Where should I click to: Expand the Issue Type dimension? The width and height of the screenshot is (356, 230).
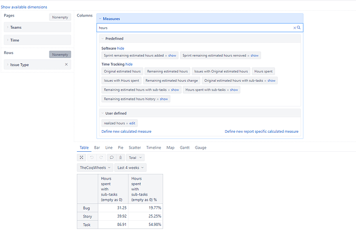click(x=8, y=65)
